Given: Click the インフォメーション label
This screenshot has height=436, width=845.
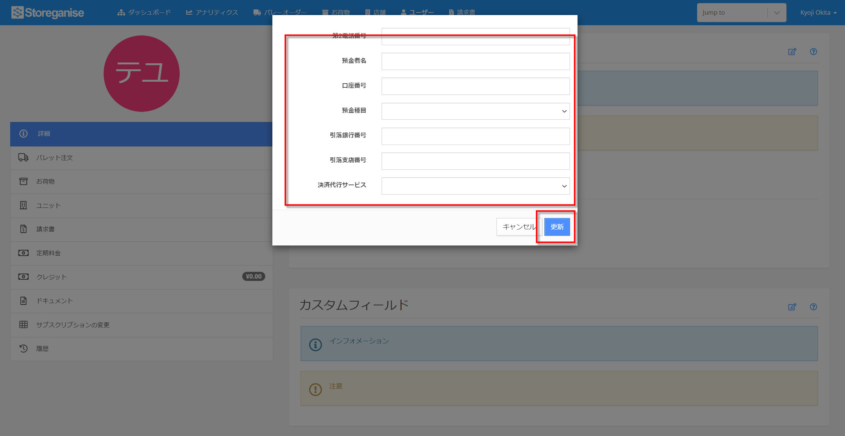Looking at the screenshot, I should [x=359, y=341].
